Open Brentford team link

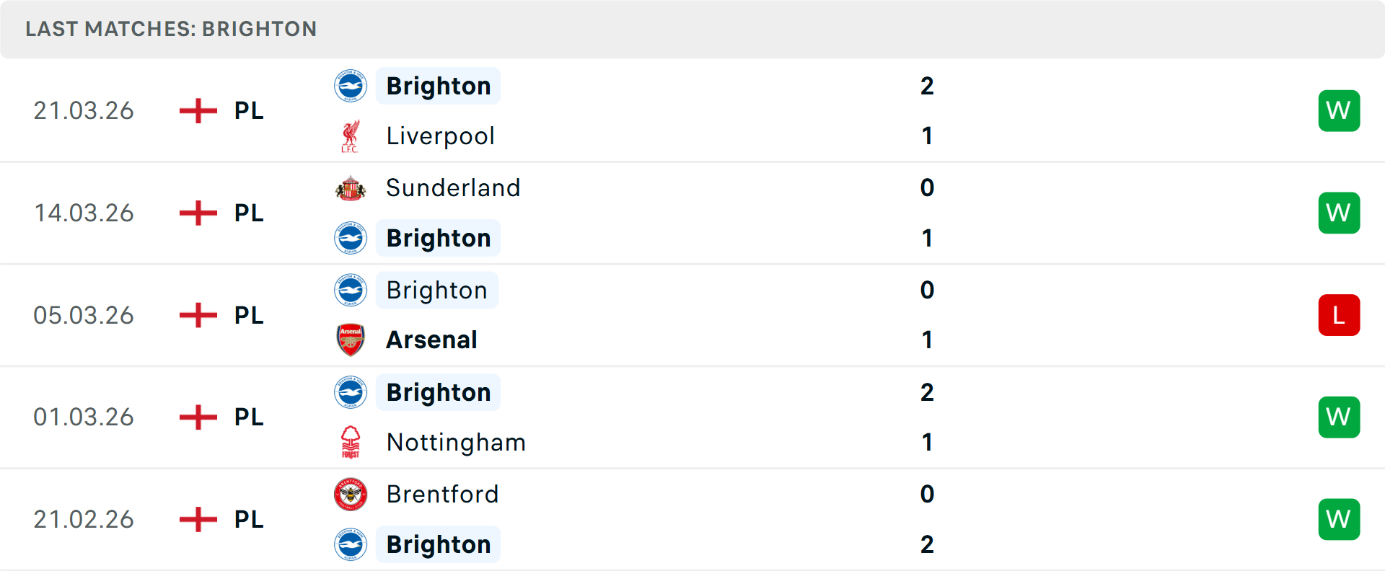(442, 494)
